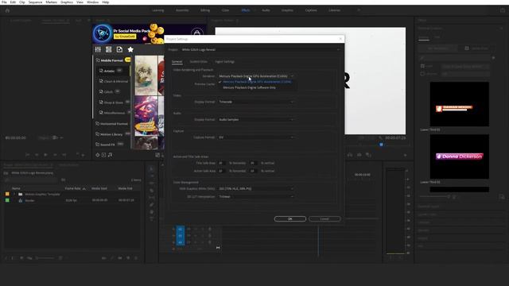Click the diamond icon in plugin footer

tap(97, 155)
